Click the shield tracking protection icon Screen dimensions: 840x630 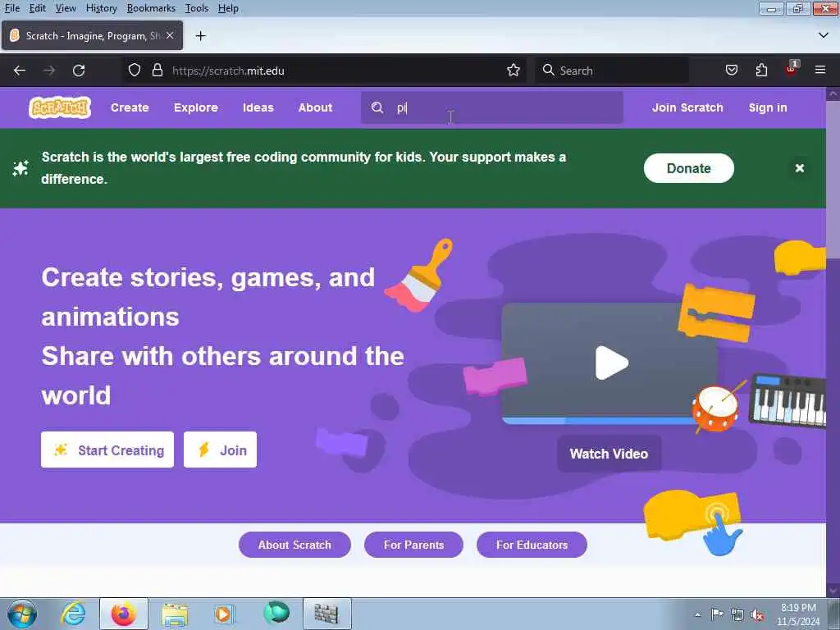tap(135, 71)
